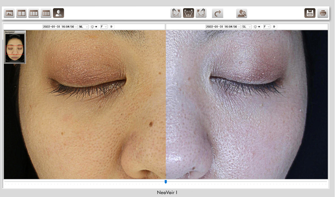Click right panel light arrow button
Image resolution: width=335 pixels, height=197 pixels.
pos(257,27)
